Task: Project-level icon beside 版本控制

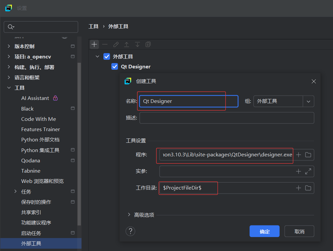Action: [73, 46]
